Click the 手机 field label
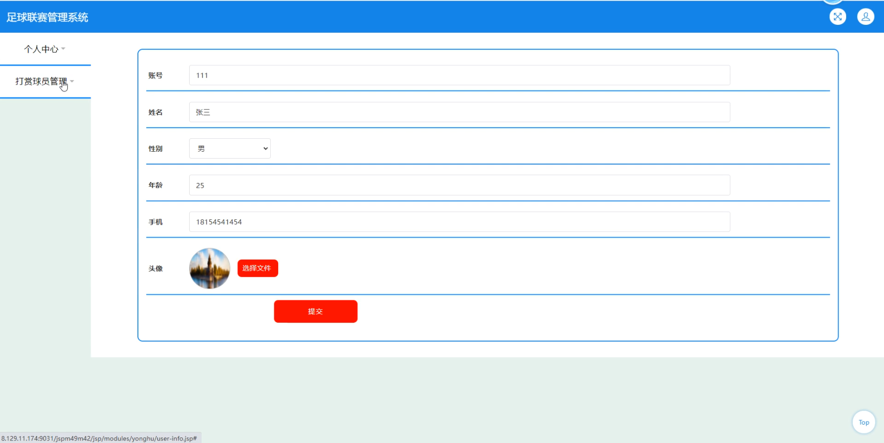 pos(155,222)
